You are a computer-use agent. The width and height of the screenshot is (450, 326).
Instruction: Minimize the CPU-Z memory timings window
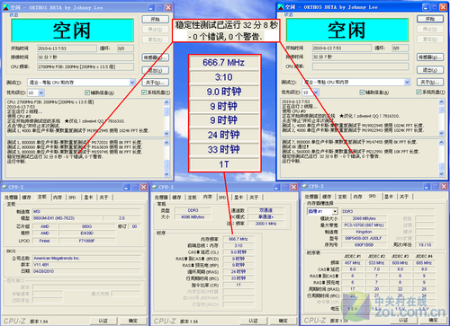pyautogui.click(x=276, y=187)
